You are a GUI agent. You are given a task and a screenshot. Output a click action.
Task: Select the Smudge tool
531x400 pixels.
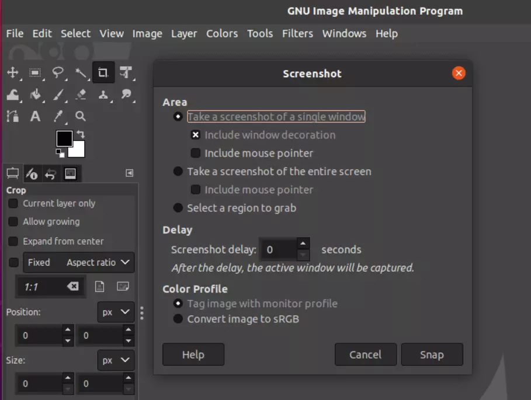(126, 95)
